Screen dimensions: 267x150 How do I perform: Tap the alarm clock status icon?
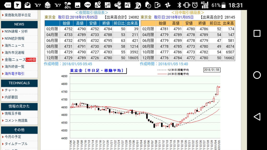195,5
